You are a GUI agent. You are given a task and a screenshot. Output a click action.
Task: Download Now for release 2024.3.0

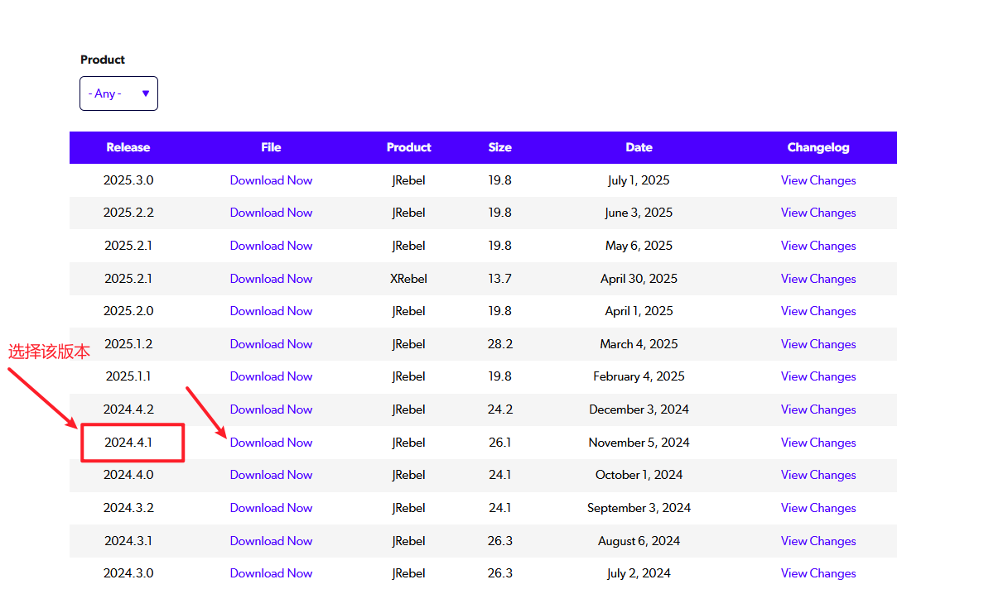coord(271,573)
